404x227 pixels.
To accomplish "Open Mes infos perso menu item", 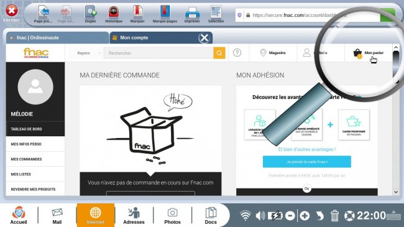I will 35,144.
